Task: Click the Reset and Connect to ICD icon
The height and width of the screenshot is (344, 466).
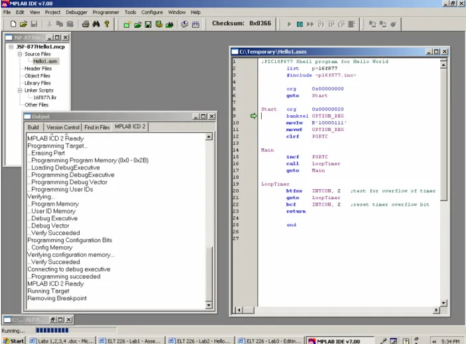Action: coord(394,24)
